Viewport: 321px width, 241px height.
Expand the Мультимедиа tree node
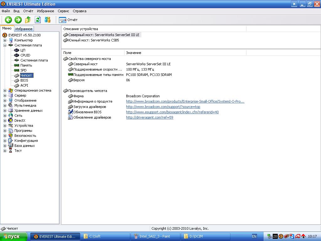pyautogui.click(x=5, y=105)
